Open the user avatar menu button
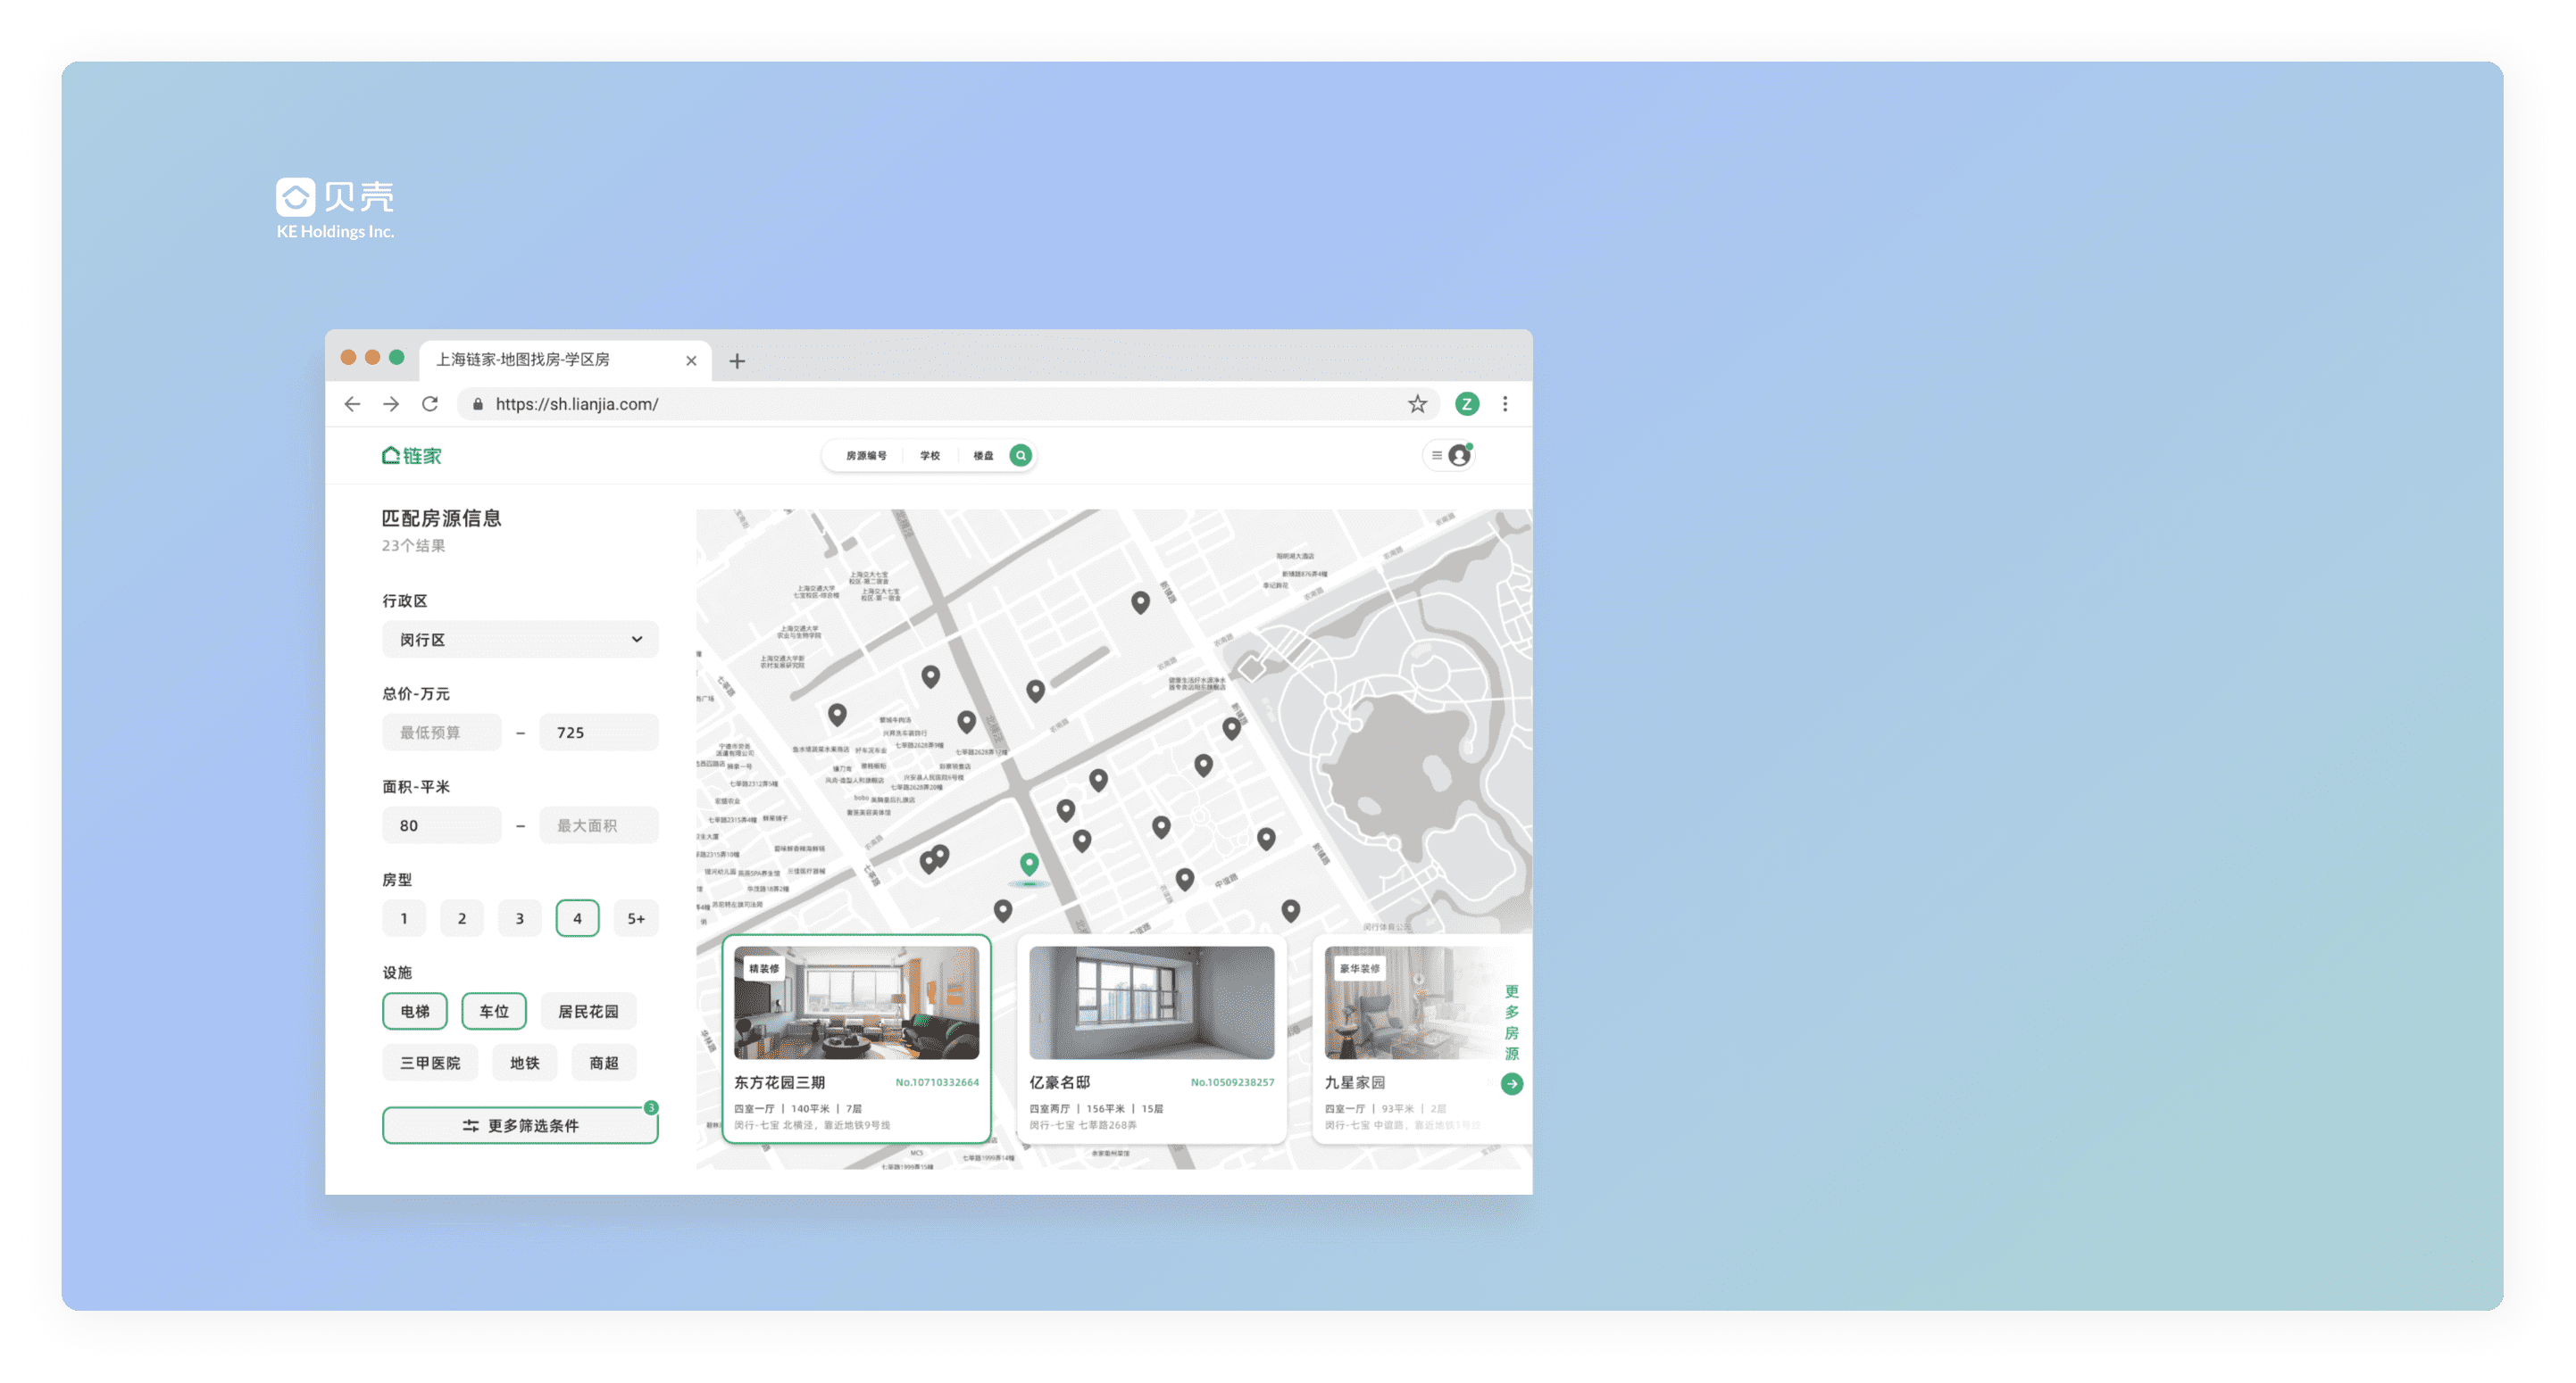Screen dimensions: 2576x1383 tap(1449, 456)
